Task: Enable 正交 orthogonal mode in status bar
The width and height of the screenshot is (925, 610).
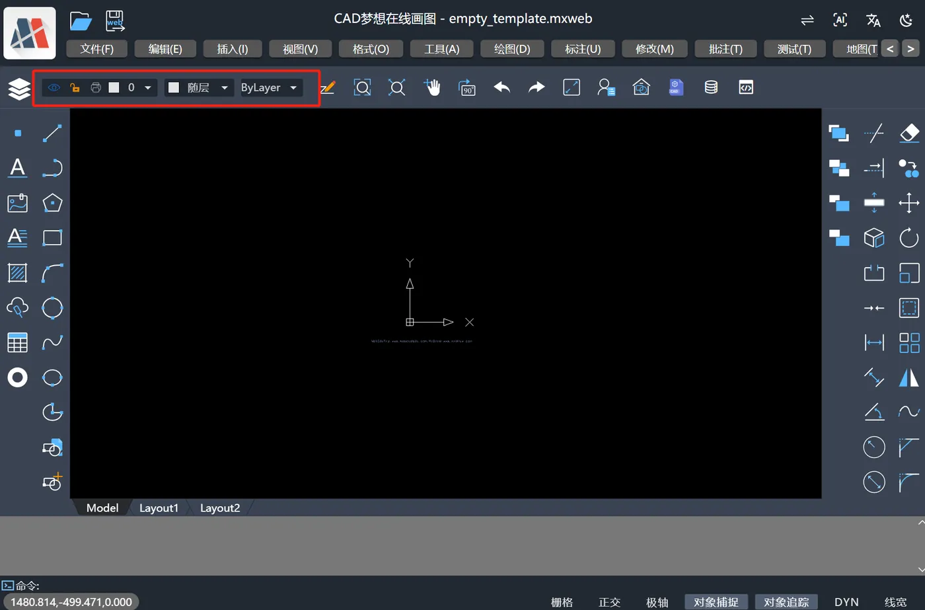Action: [609, 602]
